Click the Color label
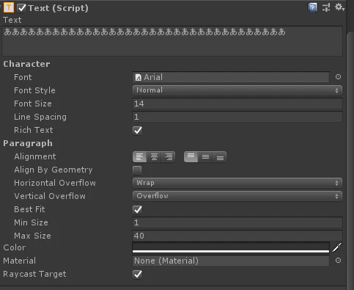Screen dimensions: 354x290 click(14, 247)
